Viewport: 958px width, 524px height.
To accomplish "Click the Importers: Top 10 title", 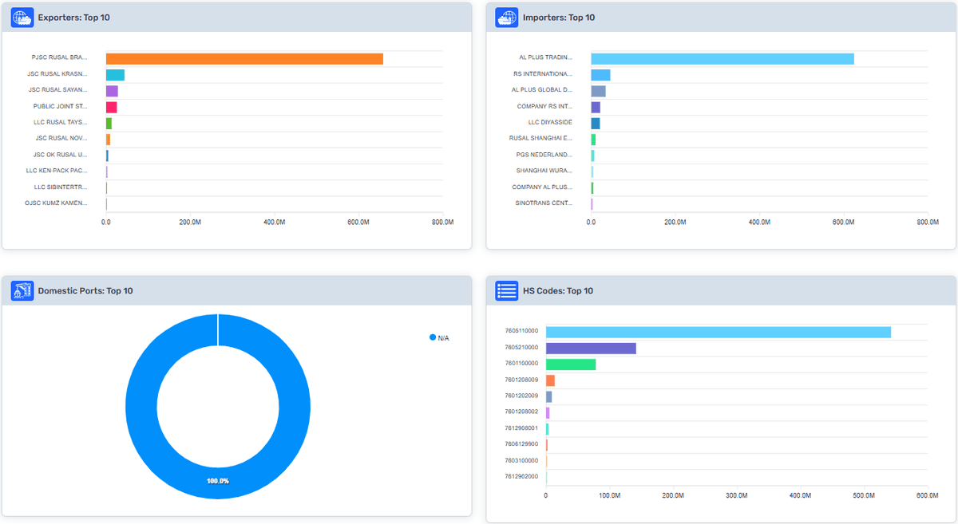I will (x=558, y=18).
